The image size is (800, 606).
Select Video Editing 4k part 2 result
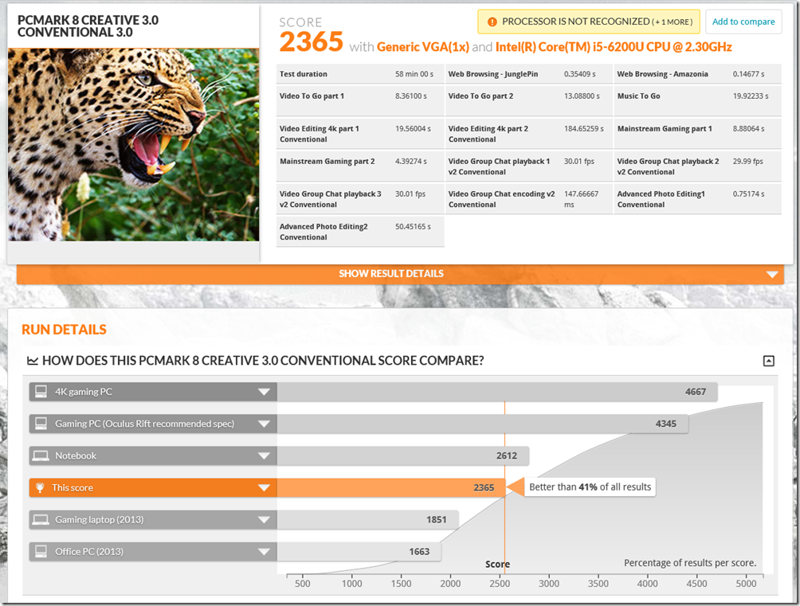click(x=528, y=134)
